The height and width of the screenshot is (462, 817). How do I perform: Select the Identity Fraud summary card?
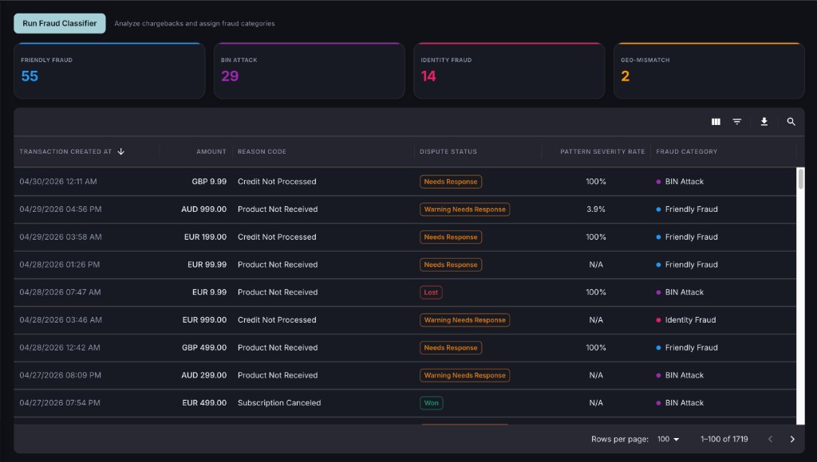point(509,71)
